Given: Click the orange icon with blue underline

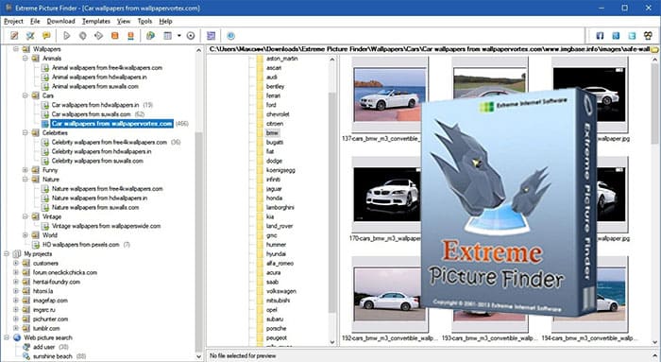Looking at the screenshot, I should (x=130, y=36).
